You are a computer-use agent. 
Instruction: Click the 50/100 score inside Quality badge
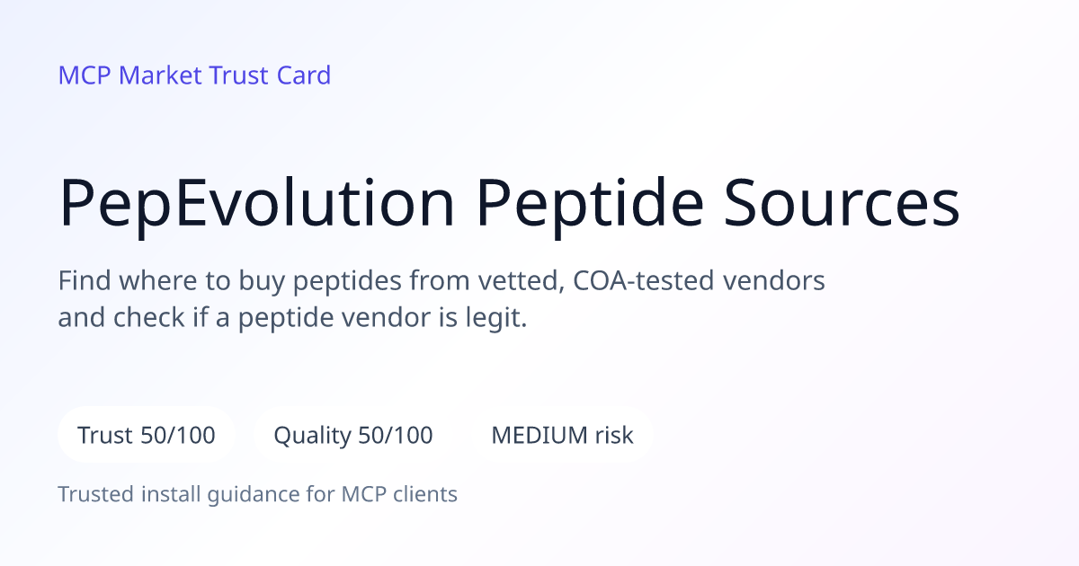396,436
